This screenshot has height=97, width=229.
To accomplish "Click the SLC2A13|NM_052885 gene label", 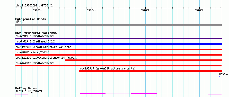I will [29, 92].
